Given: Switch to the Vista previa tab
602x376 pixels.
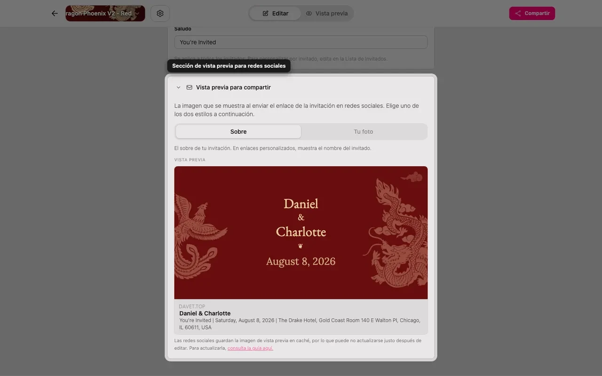Looking at the screenshot, I should pyautogui.click(x=327, y=14).
